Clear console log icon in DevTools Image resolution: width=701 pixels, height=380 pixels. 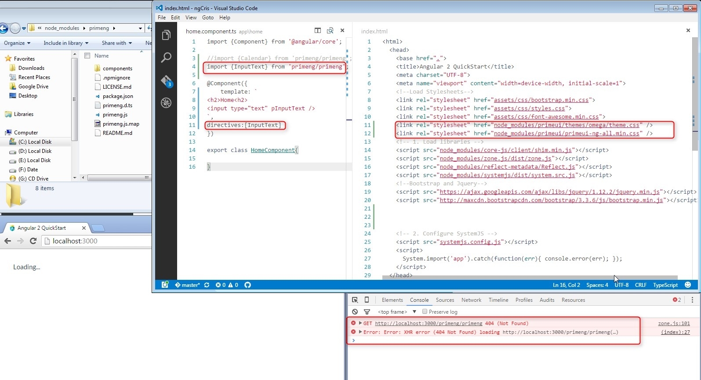click(x=355, y=311)
